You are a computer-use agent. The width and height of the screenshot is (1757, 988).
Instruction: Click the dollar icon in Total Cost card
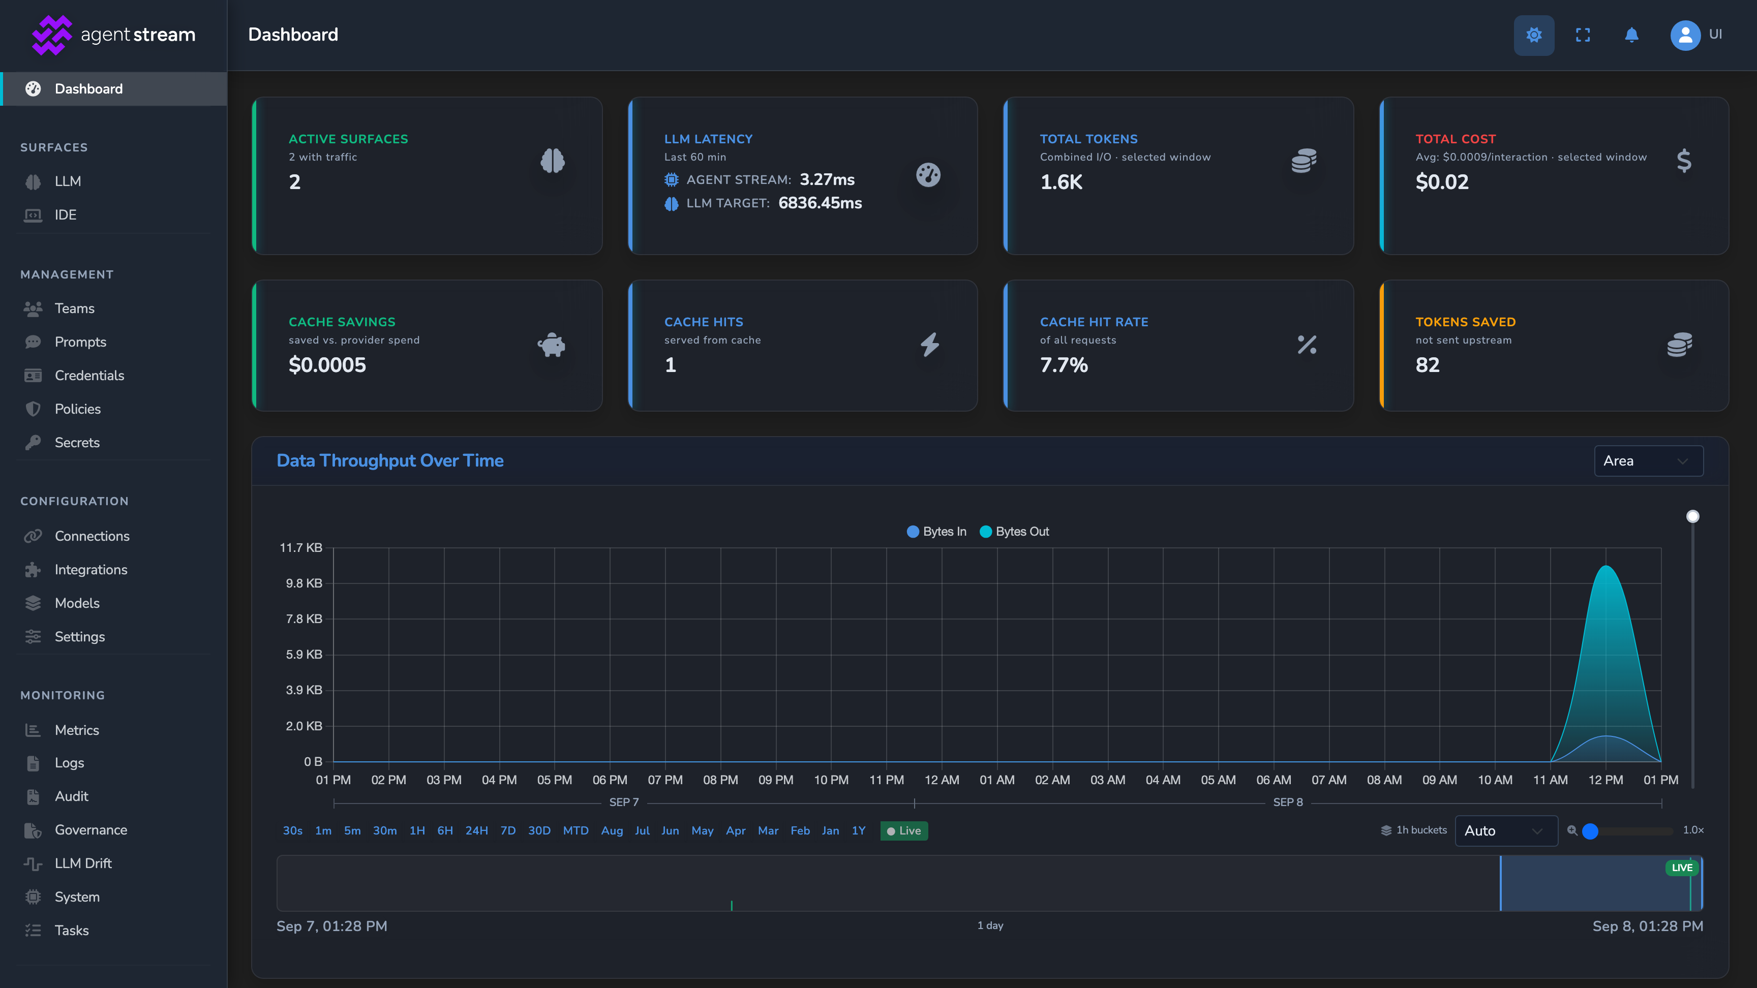coord(1683,161)
